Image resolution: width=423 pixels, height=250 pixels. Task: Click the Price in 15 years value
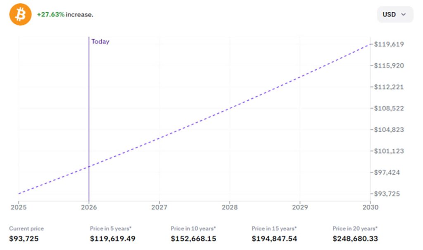(274, 238)
